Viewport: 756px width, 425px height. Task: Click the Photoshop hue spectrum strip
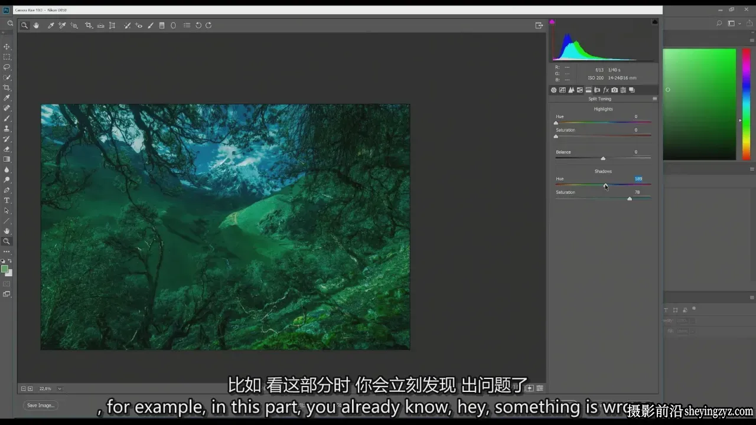tap(747, 104)
